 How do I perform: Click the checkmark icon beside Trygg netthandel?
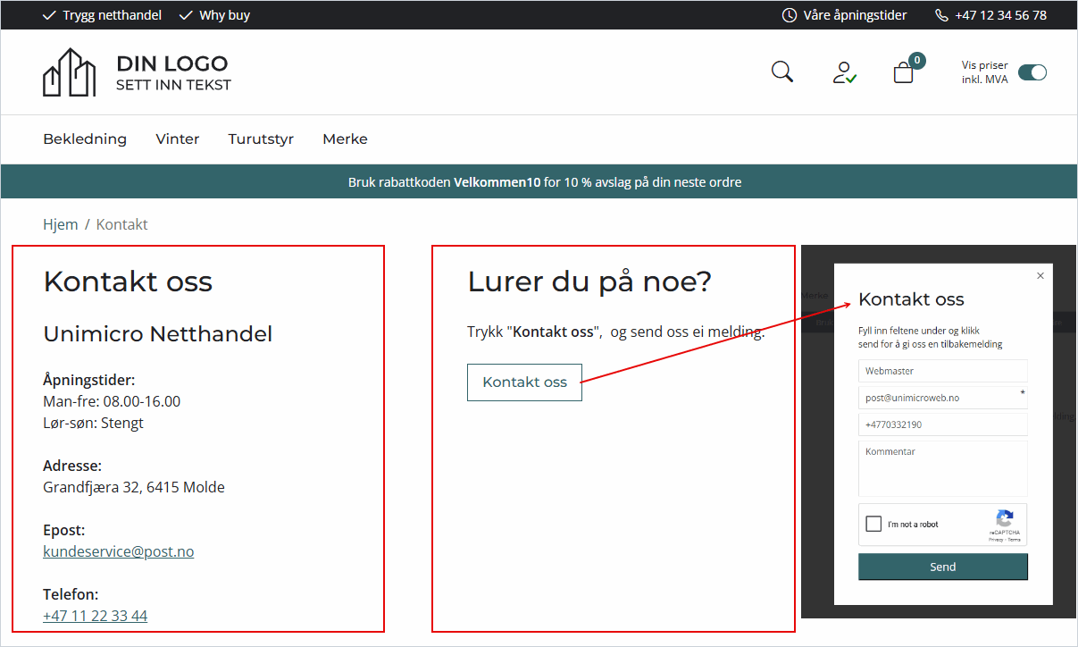pos(49,14)
